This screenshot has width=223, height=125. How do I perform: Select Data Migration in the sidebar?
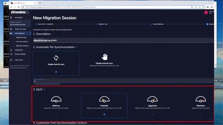(20, 33)
